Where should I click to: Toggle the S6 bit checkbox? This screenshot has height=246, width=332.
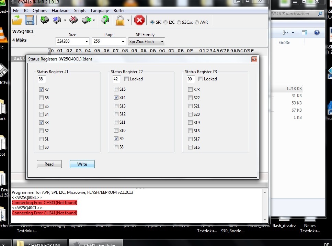(41, 98)
